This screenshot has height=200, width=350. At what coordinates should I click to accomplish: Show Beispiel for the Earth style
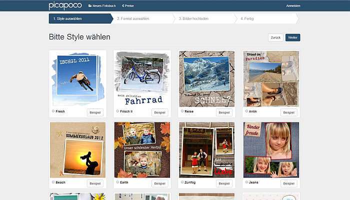tap(159, 183)
